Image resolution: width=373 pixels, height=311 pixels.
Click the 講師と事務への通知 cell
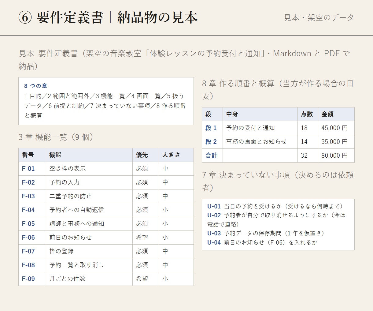coord(89,224)
